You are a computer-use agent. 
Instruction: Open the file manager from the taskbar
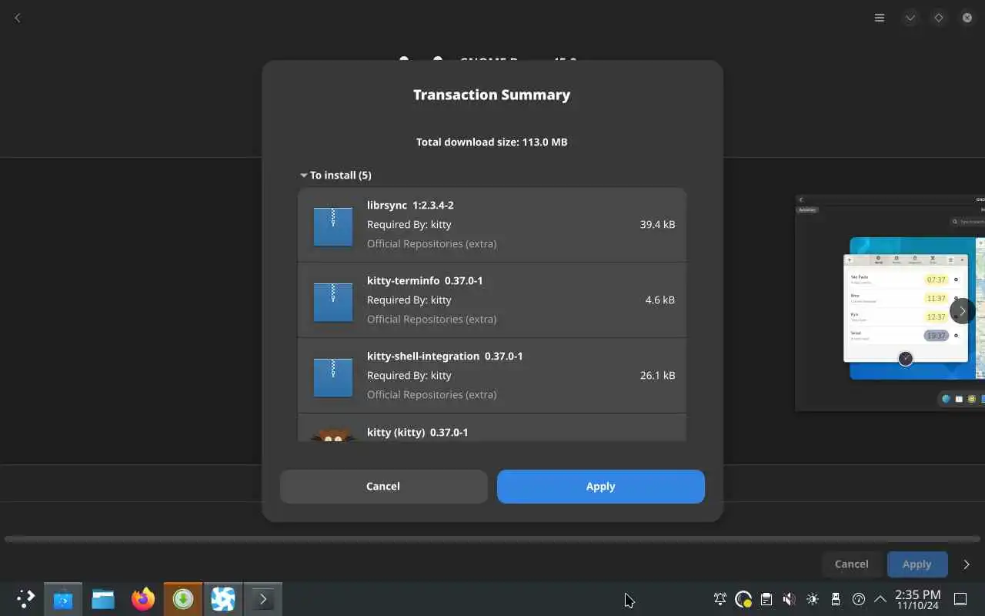[x=103, y=598]
